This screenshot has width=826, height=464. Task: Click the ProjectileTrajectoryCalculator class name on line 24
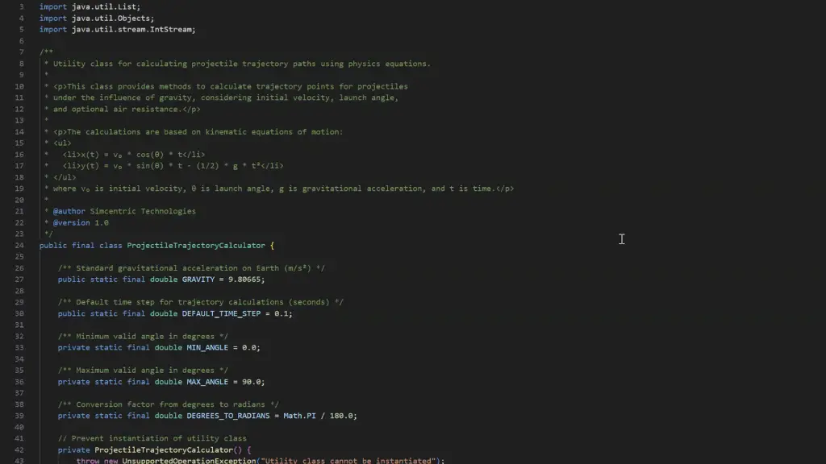[195, 246]
